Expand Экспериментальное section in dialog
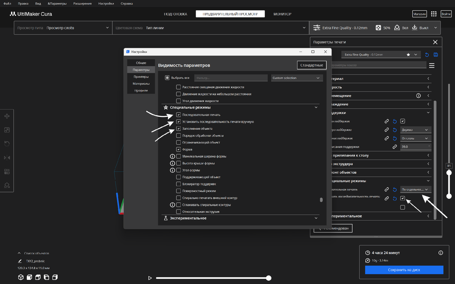Image resolution: width=455 pixels, height=284 pixels. coord(316,218)
